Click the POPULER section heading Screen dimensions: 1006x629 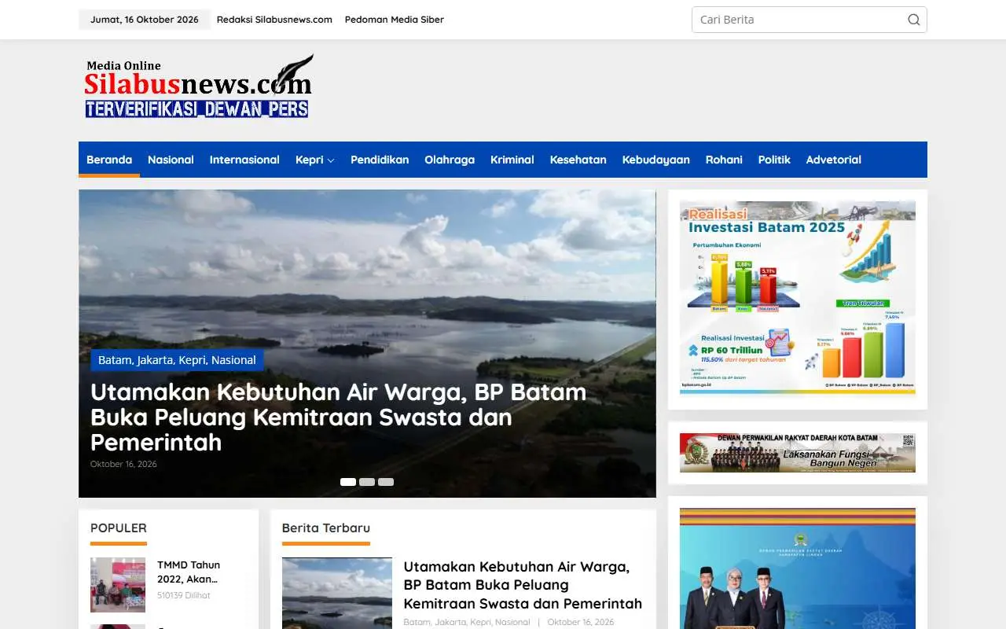tap(119, 528)
